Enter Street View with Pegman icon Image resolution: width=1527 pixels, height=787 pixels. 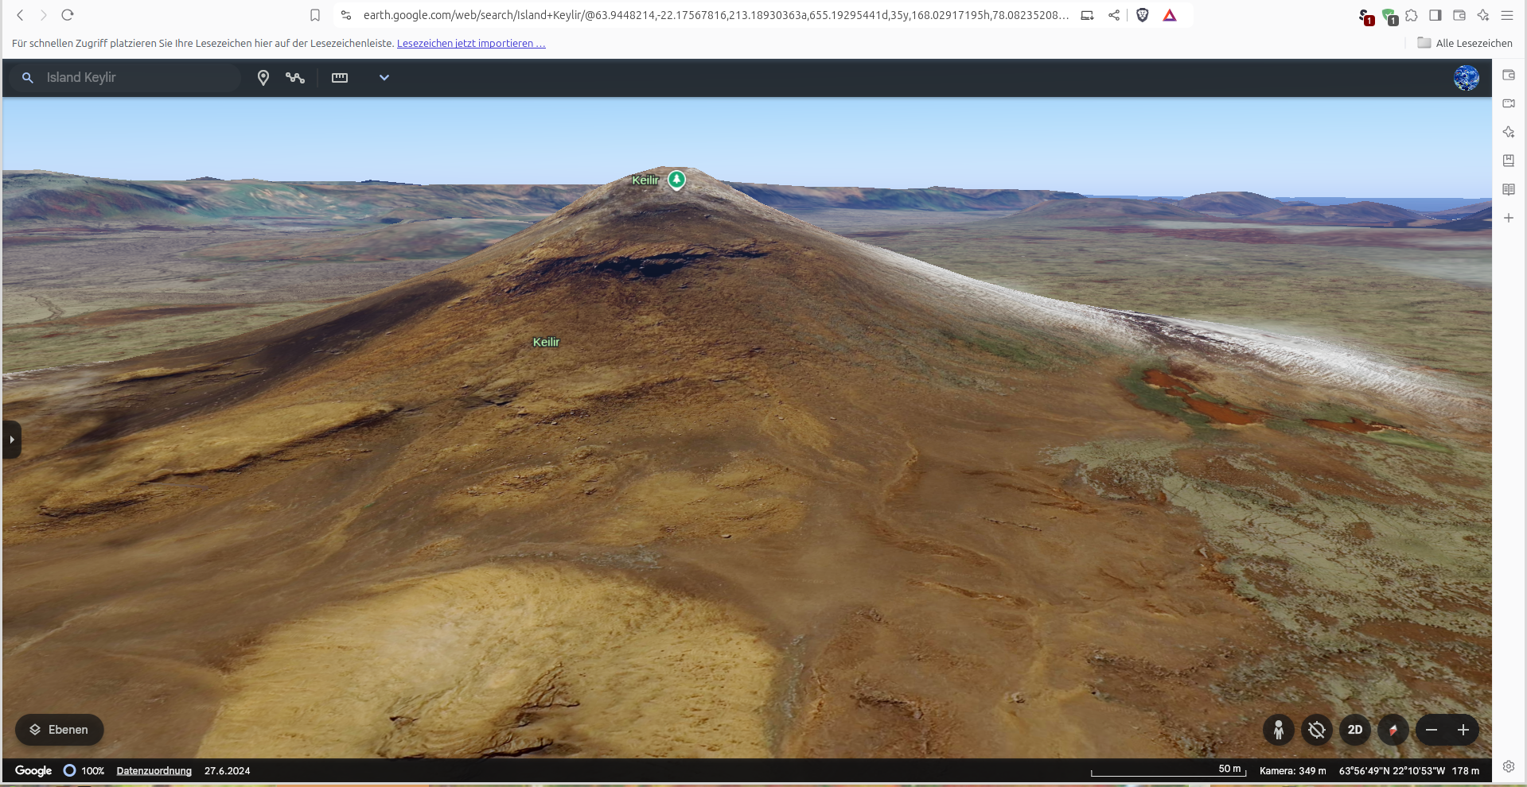tap(1279, 730)
